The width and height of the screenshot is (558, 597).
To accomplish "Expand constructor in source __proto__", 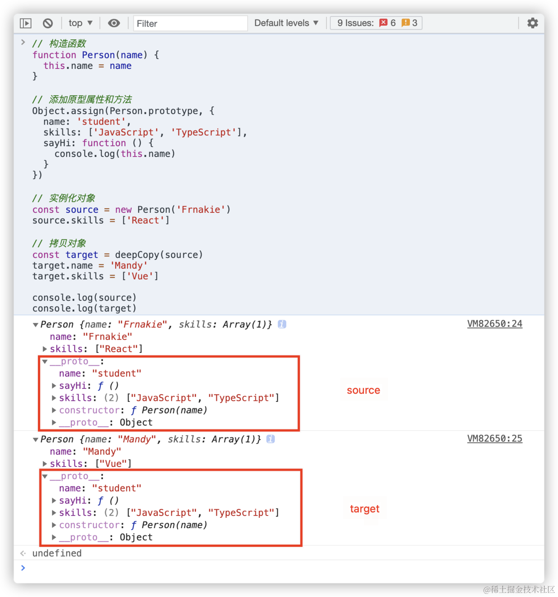I will [54, 410].
